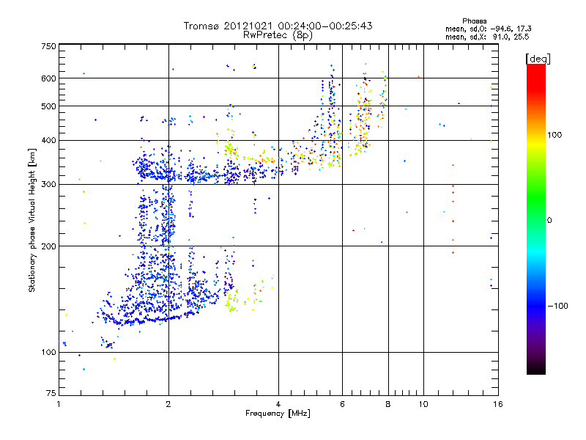Image resolution: width=586 pixels, height=440 pixels.
Task: Click the x-axis tick label '10'
Action: 423,404
